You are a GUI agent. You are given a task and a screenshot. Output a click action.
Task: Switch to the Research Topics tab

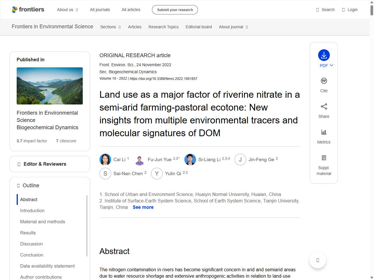click(x=163, y=27)
